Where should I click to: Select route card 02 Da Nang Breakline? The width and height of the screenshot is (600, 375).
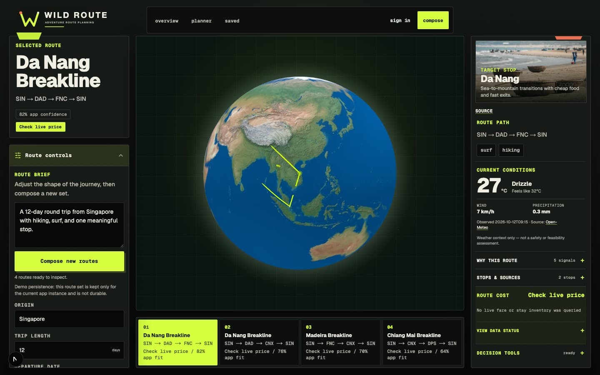259,342
